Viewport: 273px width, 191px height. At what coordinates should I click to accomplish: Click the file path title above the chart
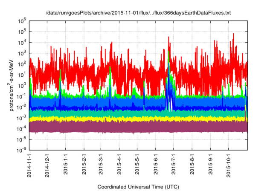pos(138,13)
